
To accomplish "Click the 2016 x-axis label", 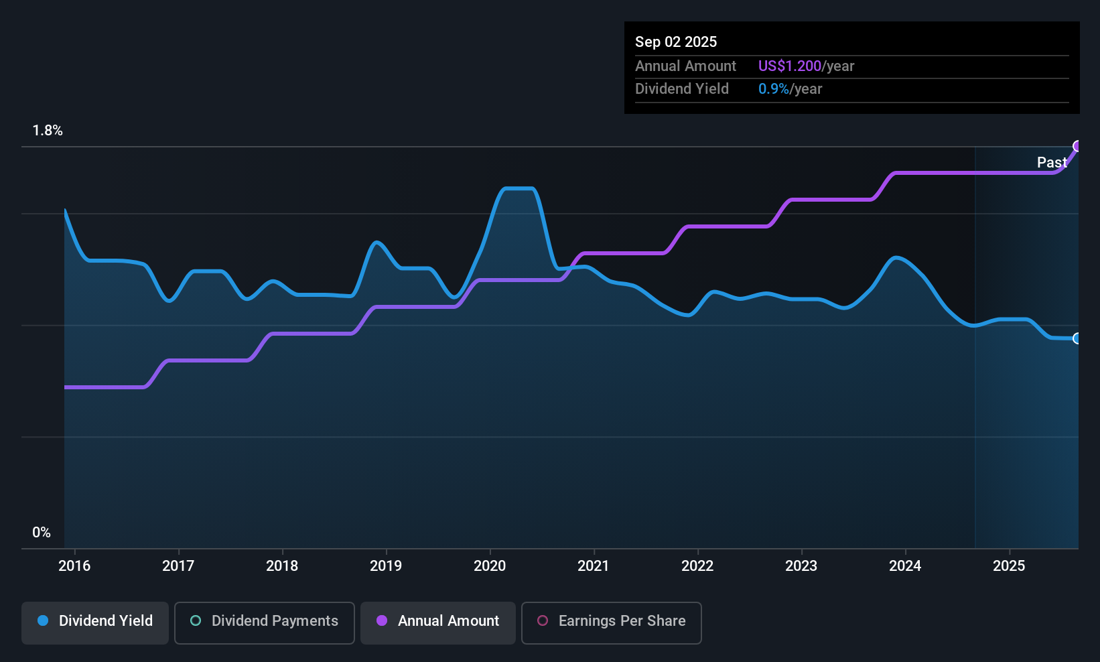I will 74,566.
